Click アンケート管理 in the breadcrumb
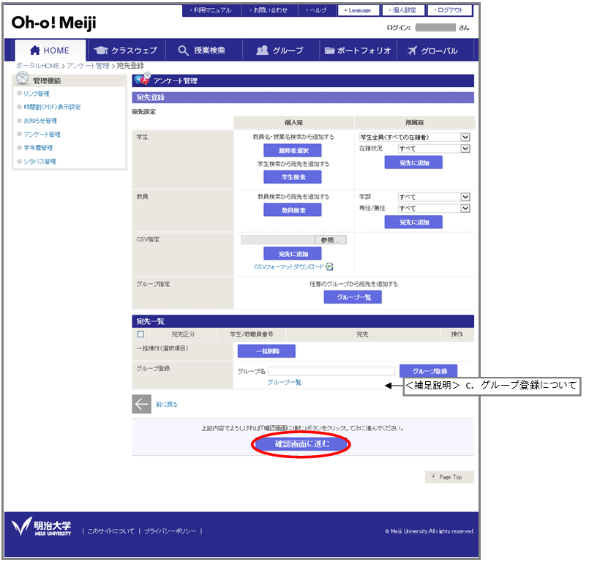Screen dimensions: 589x562 click(x=88, y=66)
